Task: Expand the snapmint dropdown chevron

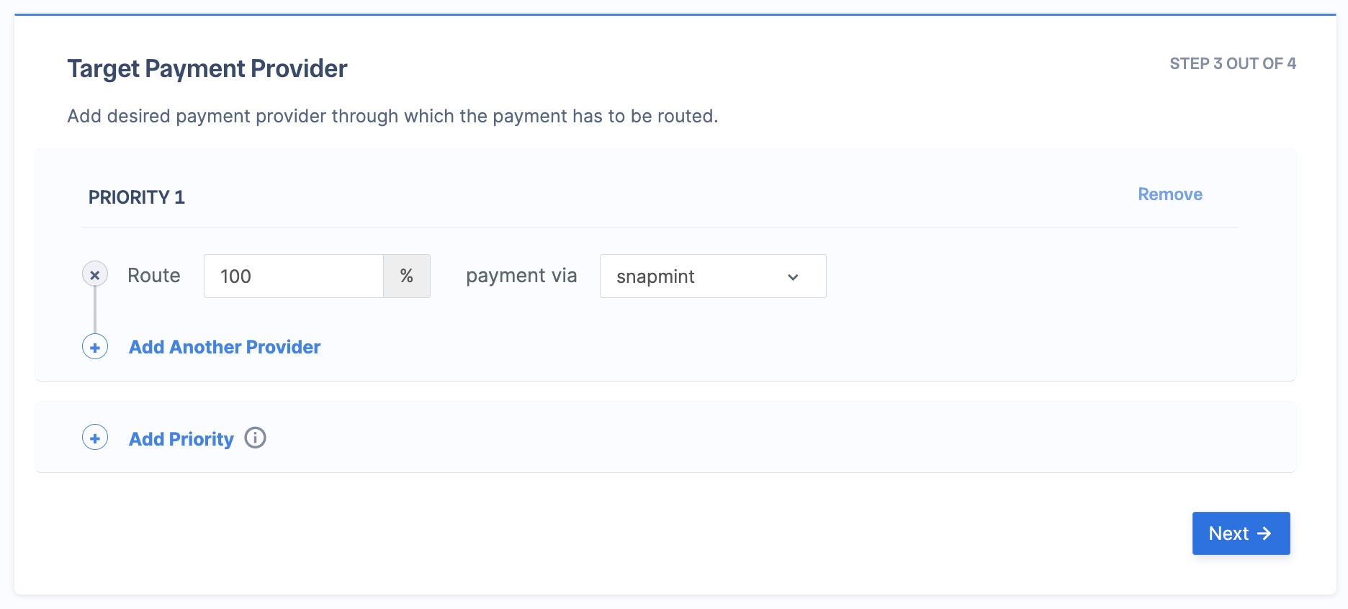Action: pos(793,277)
